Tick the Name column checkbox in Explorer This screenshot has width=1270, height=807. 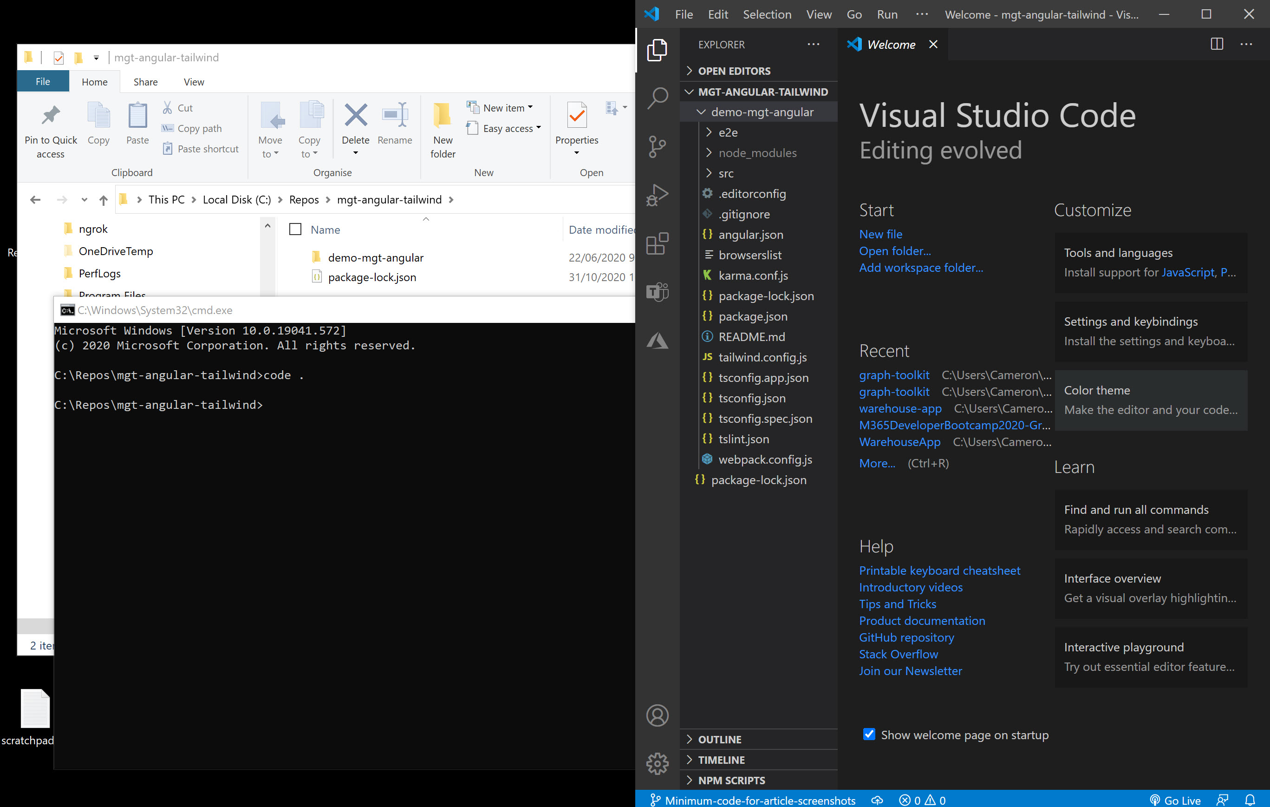tap(295, 229)
